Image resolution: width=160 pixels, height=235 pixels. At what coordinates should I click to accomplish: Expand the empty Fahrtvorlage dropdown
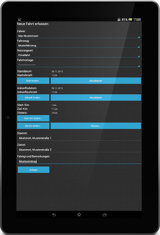tap(79, 65)
